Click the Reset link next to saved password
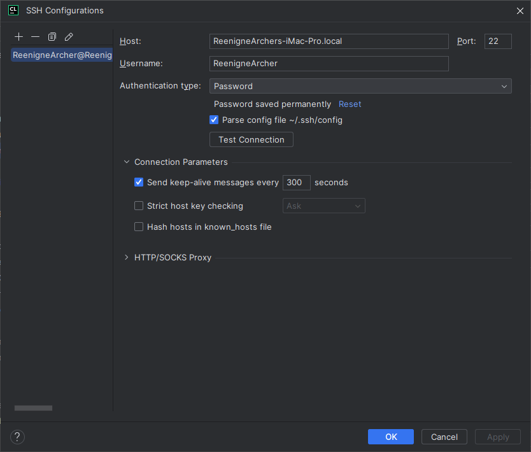 349,104
